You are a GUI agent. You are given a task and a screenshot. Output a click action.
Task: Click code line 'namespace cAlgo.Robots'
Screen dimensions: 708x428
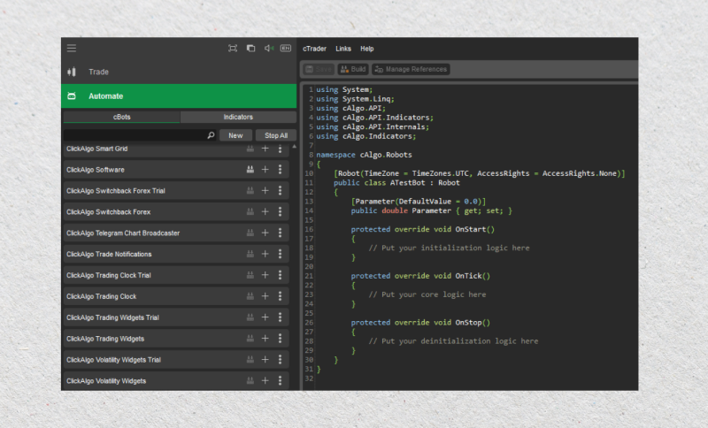364,155
